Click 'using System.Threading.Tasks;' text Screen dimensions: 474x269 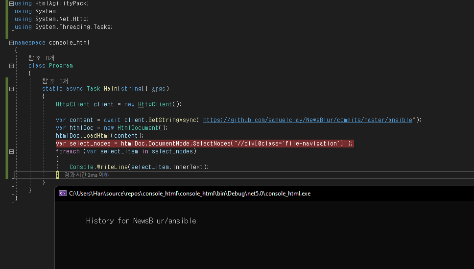coord(64,27)
